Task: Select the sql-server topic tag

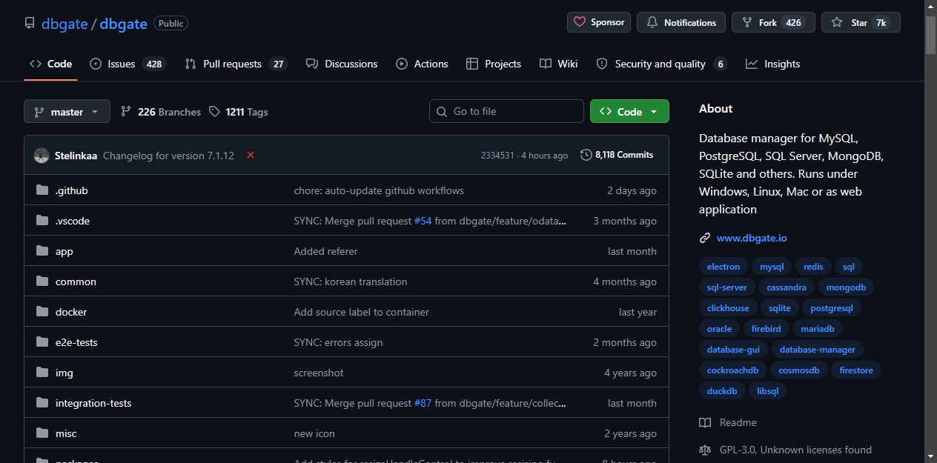Action: pos(727,287)
